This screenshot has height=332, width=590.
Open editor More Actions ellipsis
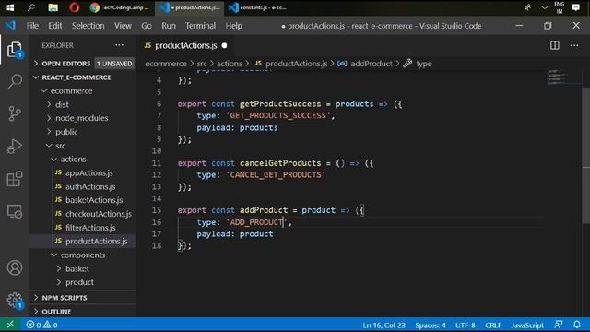574,45
